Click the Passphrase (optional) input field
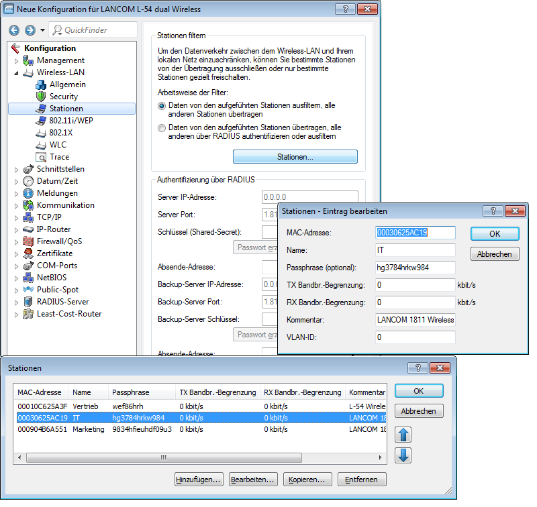This screenshot has width=537, height=507. [415, 268]
